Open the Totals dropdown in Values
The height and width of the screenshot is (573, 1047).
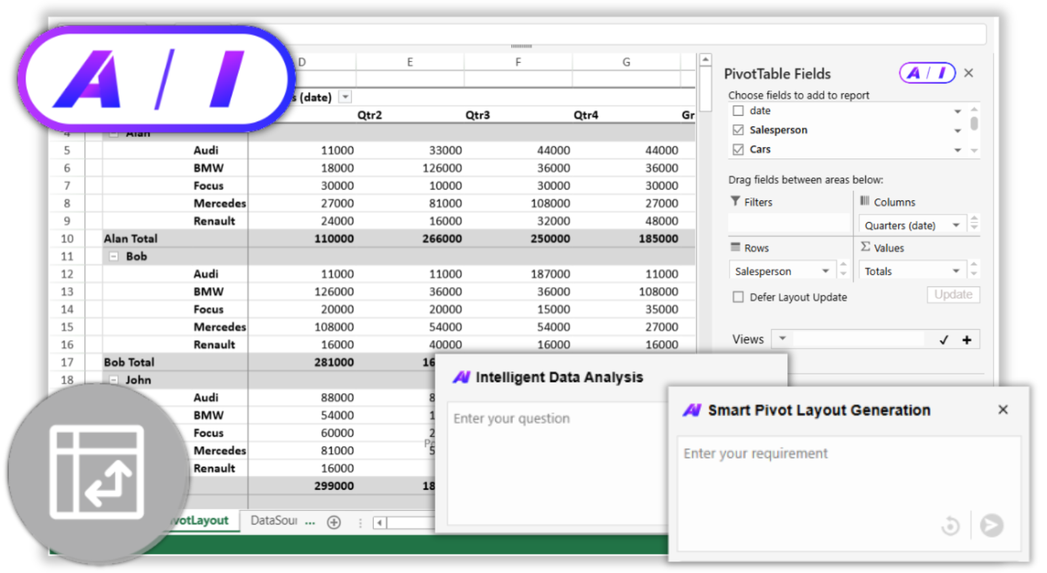click(x=956, y=271)
